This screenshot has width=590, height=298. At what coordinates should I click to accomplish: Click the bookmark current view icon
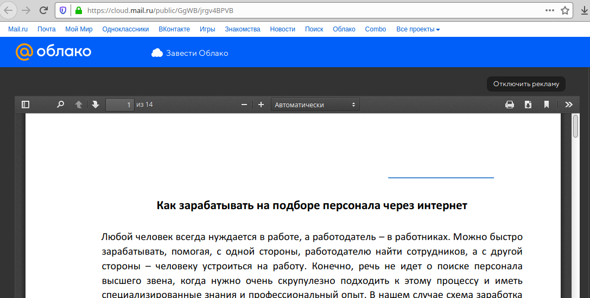pyautogui.click(x=547, y=105)
